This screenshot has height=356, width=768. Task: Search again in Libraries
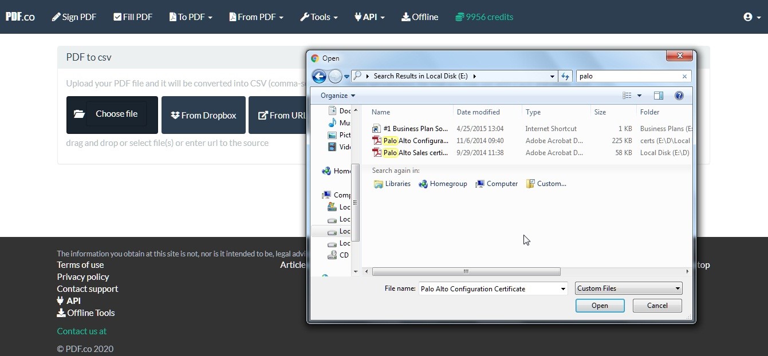pos(392,184)
